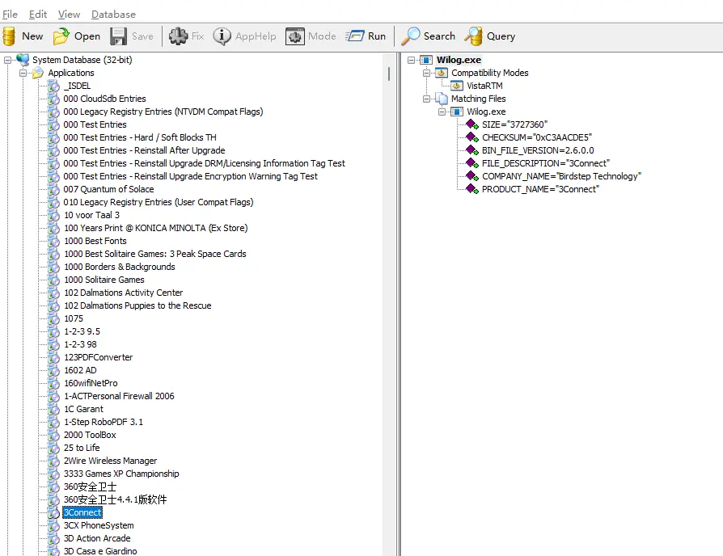Collapse the Matching Files node
The image size is (723, 556).
pos(426,99)
